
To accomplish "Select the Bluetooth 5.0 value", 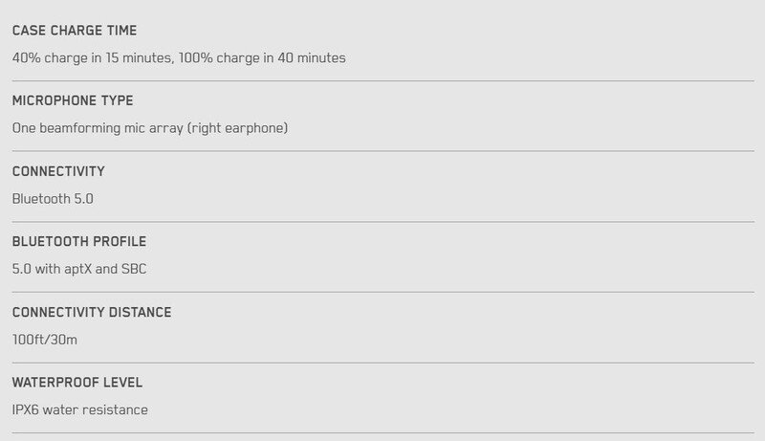I will 53,199.
